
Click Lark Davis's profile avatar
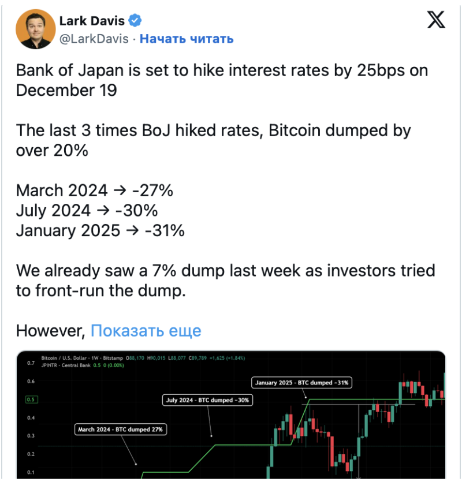(35, 29)
